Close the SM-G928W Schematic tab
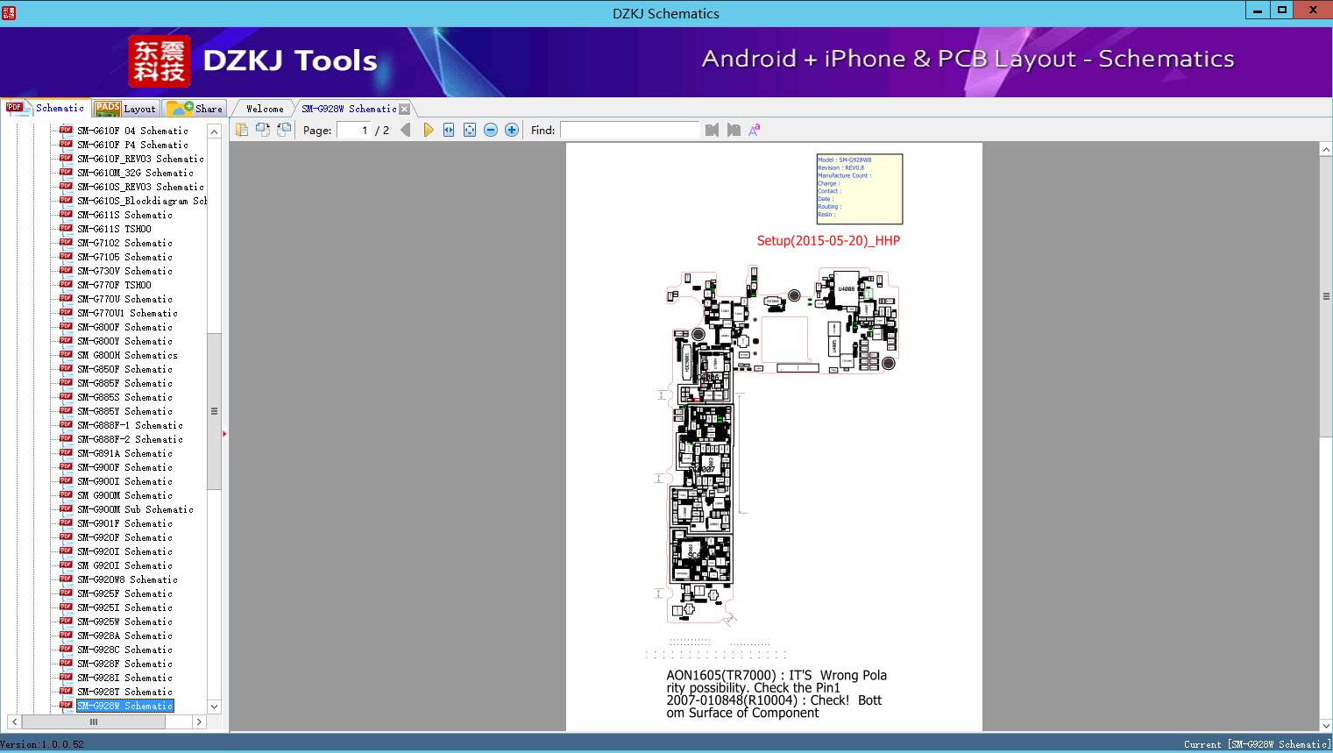Screen dimensions: 1333x753 (x=404, y=109)
